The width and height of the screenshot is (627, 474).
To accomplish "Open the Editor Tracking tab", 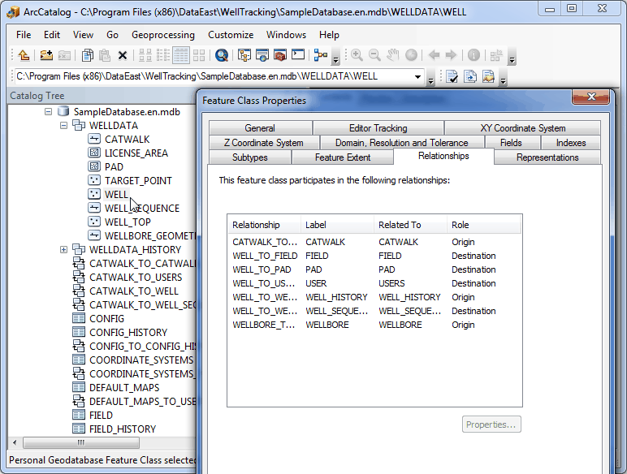I will click(378, 128).
